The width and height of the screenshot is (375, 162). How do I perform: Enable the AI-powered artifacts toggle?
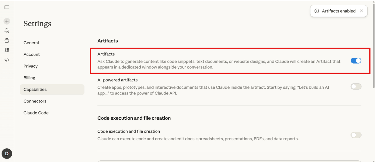click(x=356, y=86)
